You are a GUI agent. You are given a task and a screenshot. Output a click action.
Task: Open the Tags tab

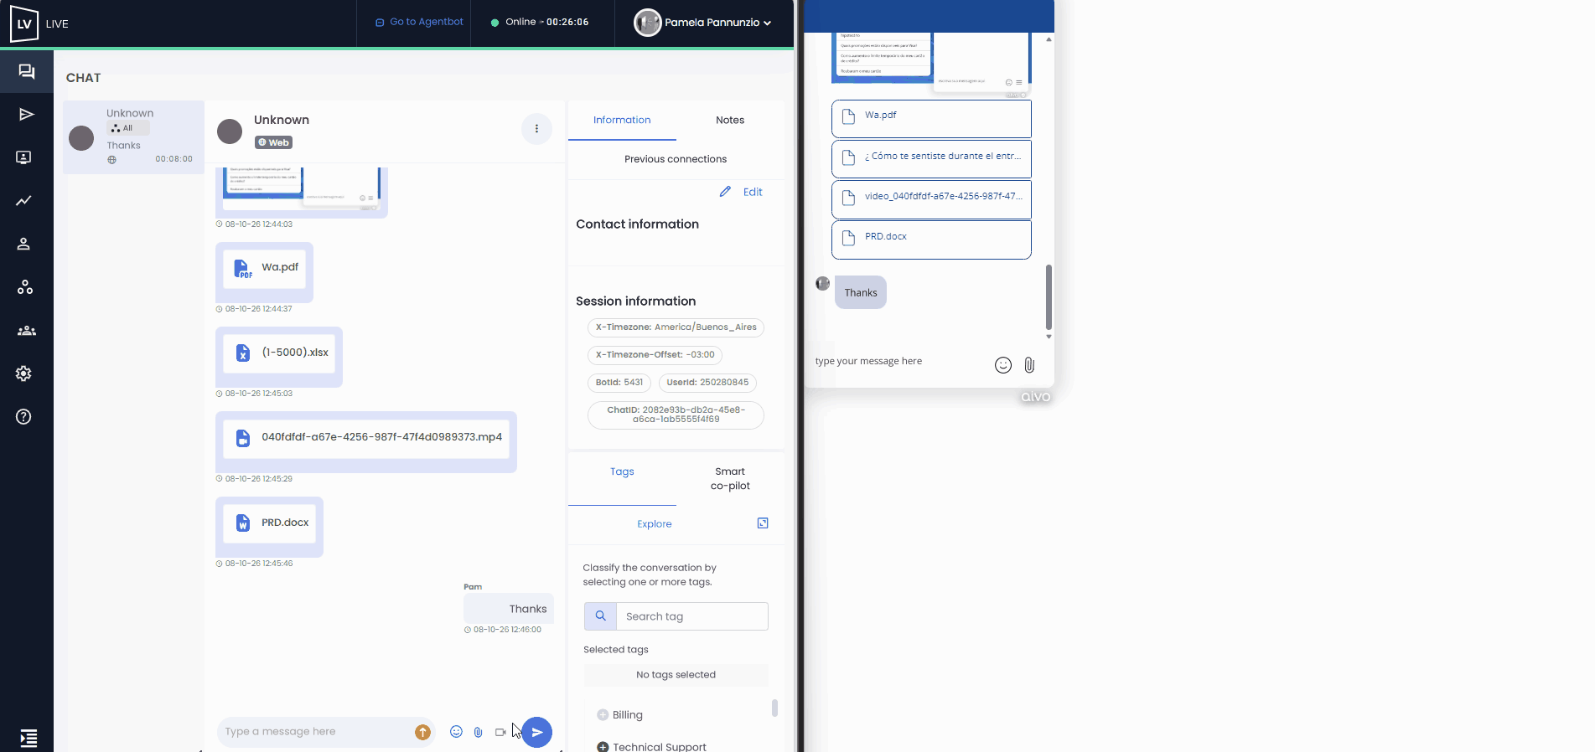tap(622, 472)
